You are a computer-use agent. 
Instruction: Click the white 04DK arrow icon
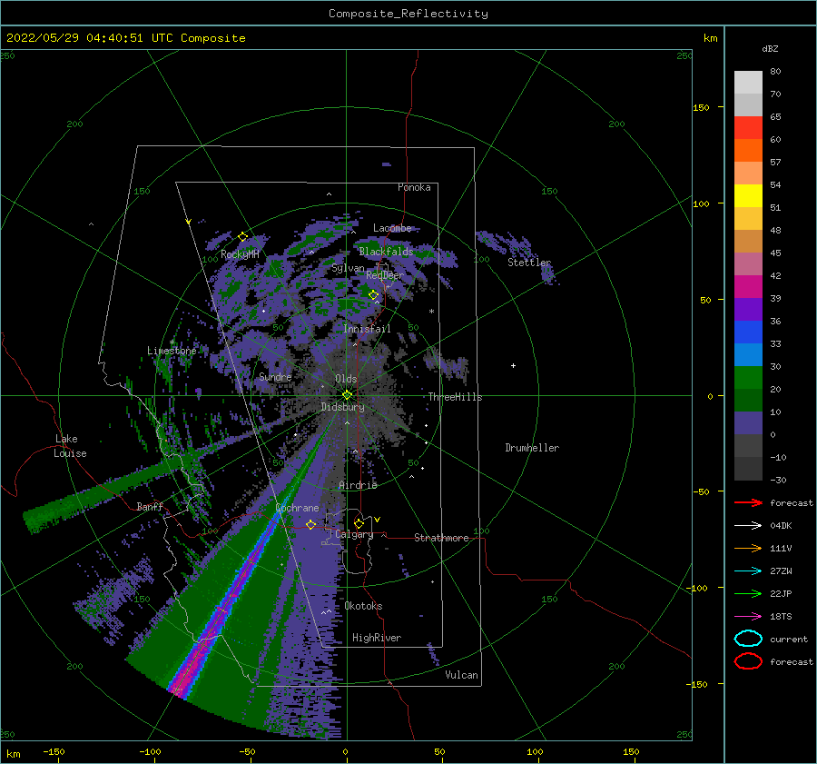click(x=748, y=525)
